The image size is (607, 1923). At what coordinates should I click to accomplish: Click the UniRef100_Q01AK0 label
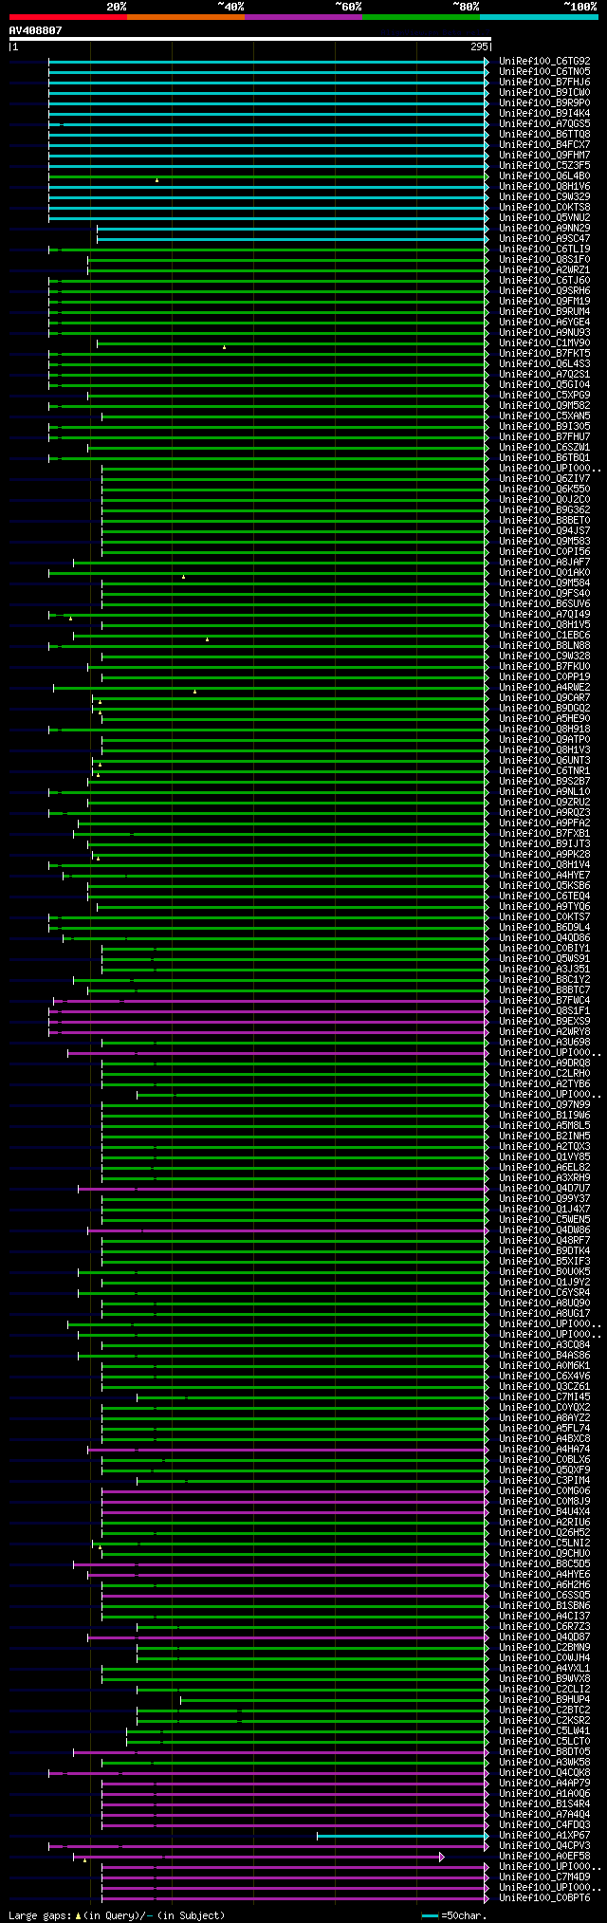(x=544, y=573)
